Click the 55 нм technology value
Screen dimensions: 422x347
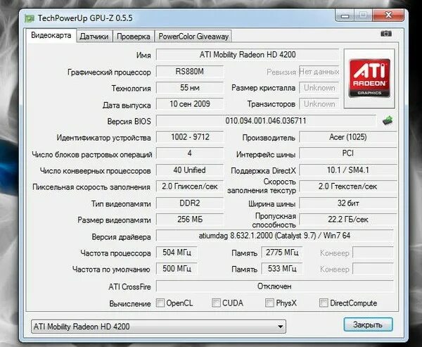coord(190,88)
